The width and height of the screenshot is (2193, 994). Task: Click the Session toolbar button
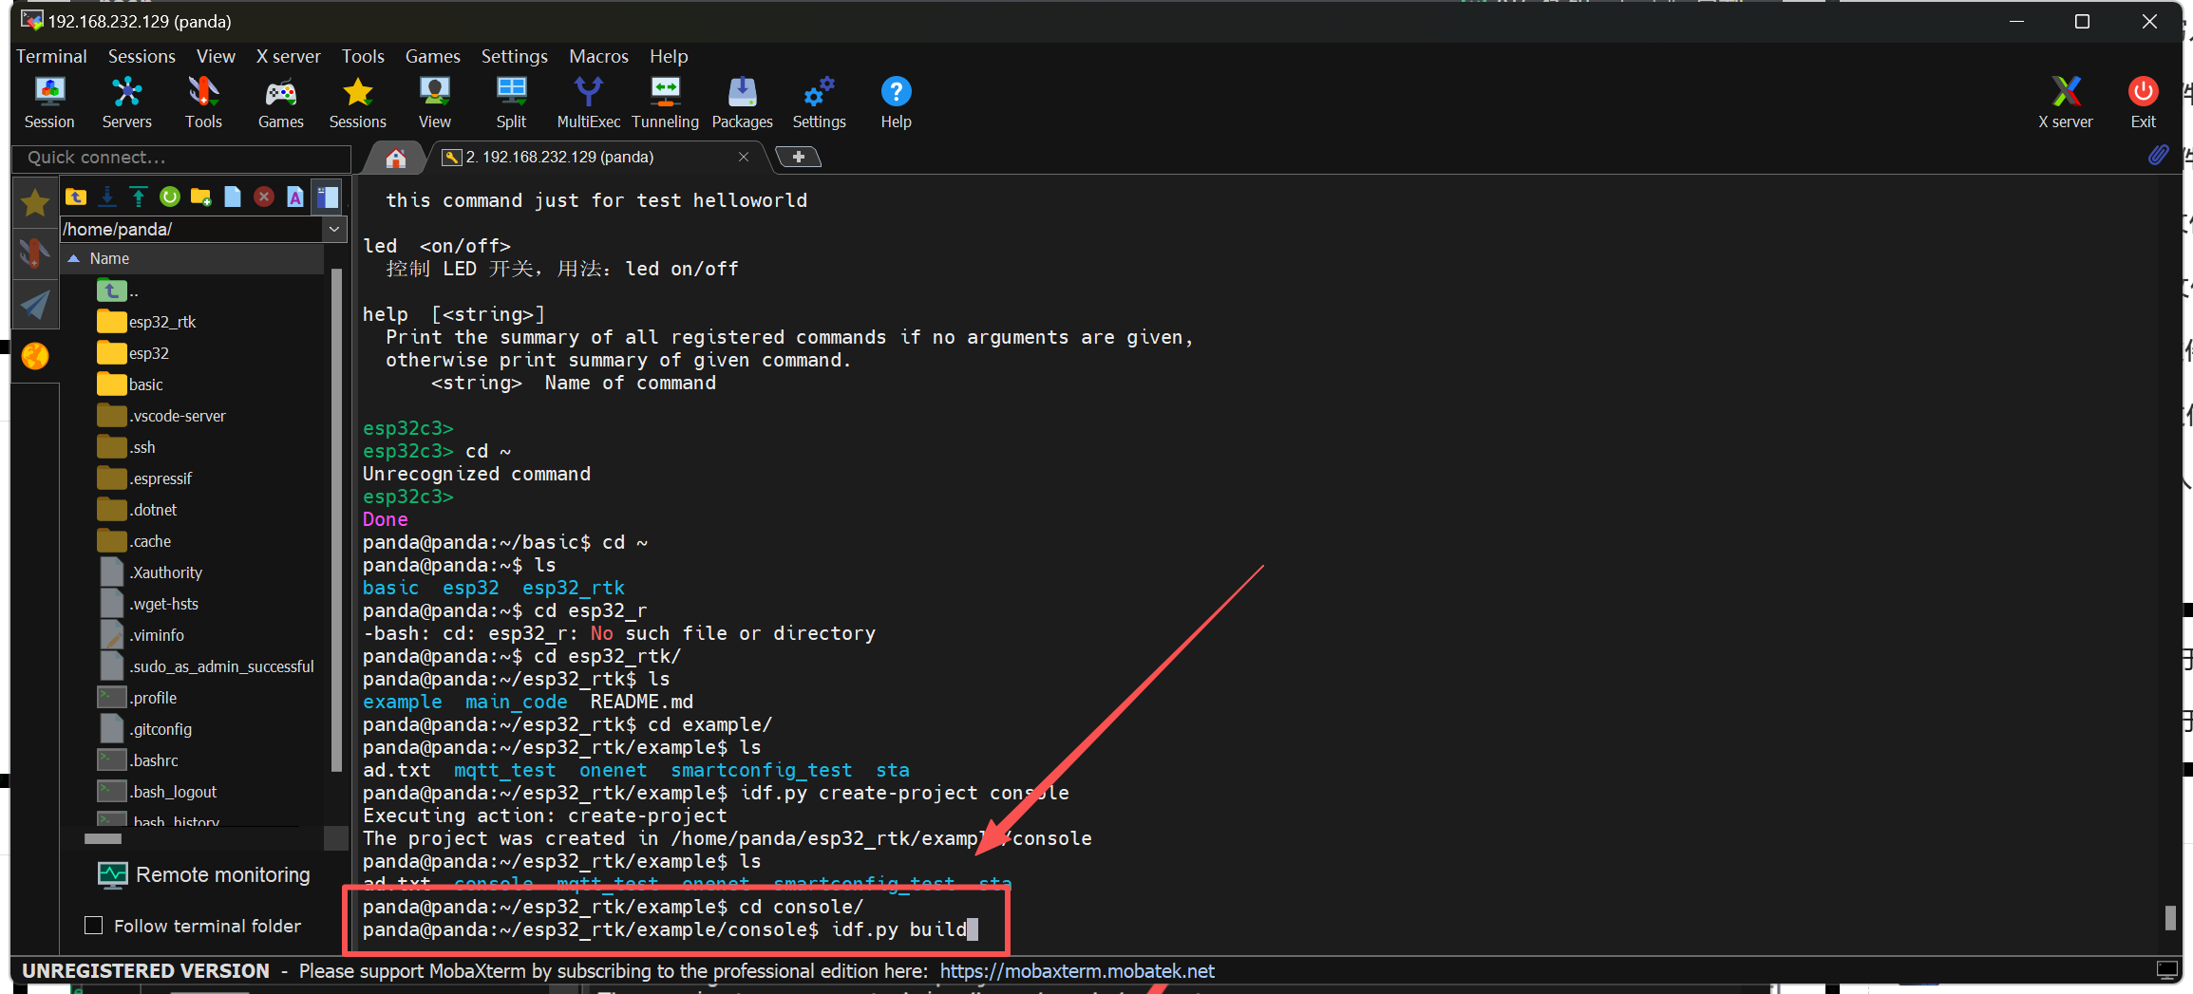(x=49, y=103)
